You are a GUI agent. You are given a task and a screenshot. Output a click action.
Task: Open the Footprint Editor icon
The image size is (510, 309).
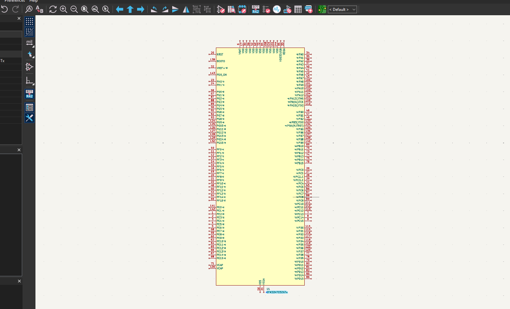pyautogui.click(x=242, y=9)
